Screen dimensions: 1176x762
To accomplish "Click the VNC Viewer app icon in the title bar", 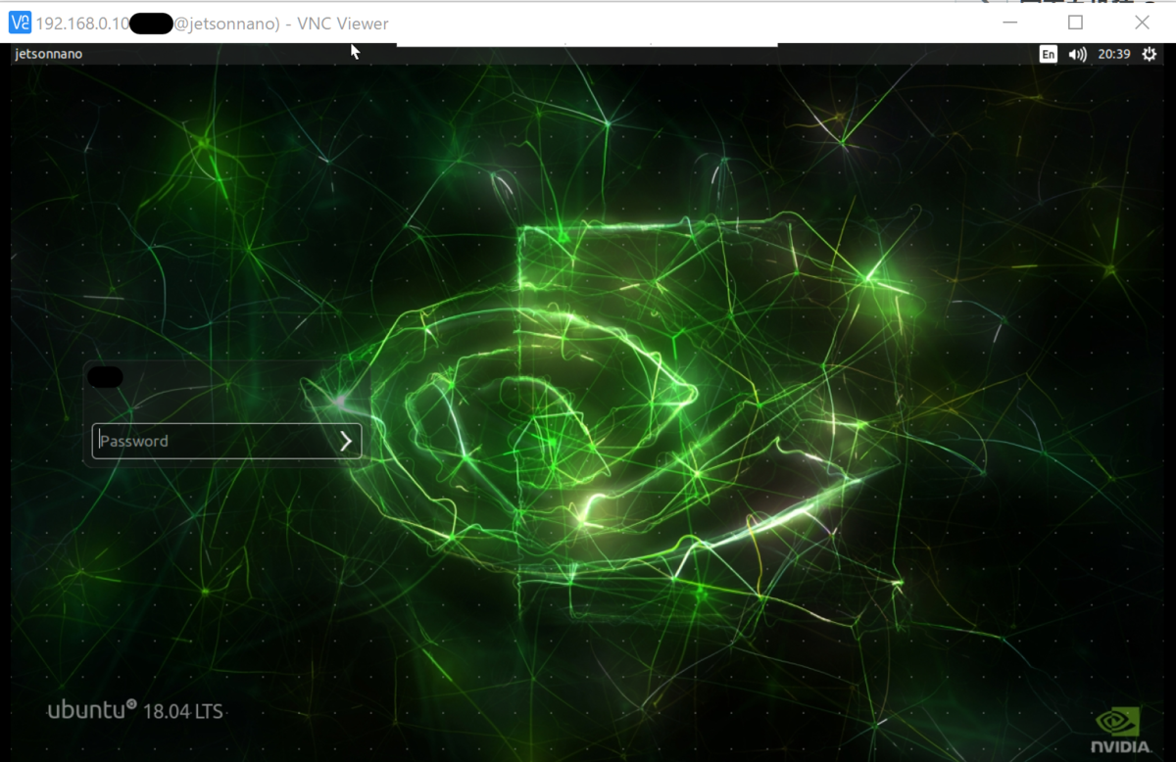I will (x=20, y=23).
